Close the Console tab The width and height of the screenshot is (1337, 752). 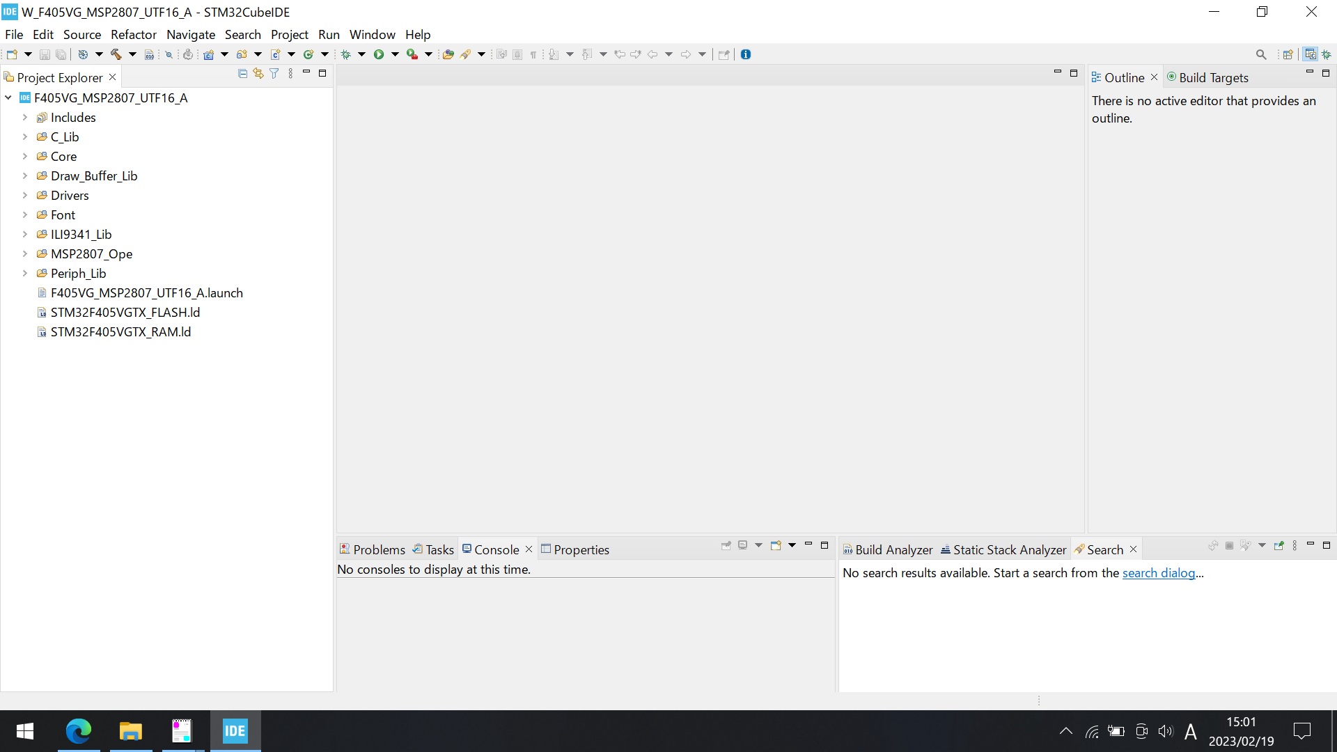pos(529,549)
